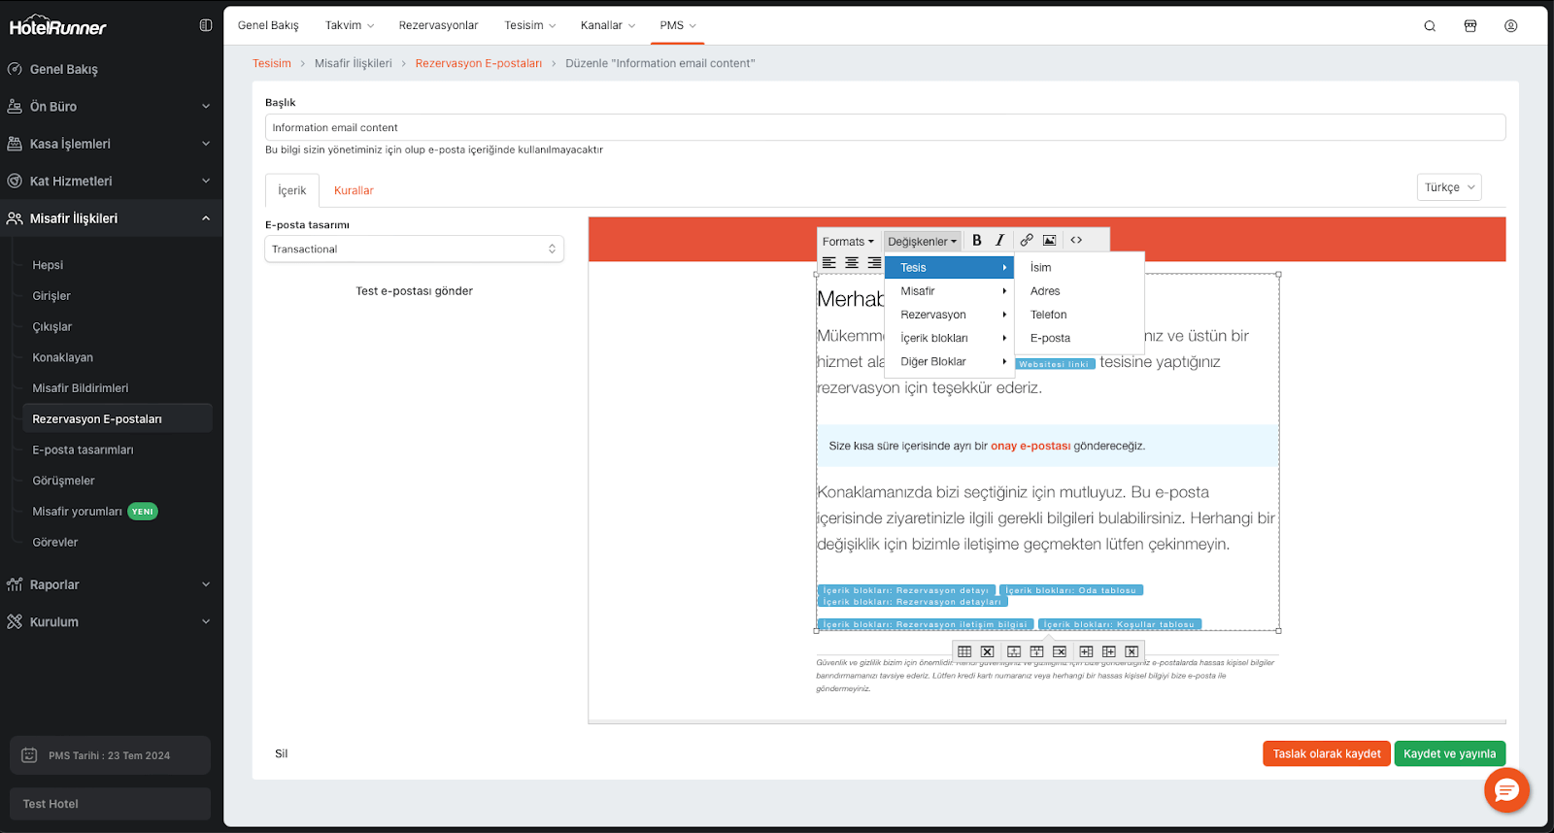Open the user profile icon
The height and width of the screenshot is (833, 1554).
tap(1511, 26)
